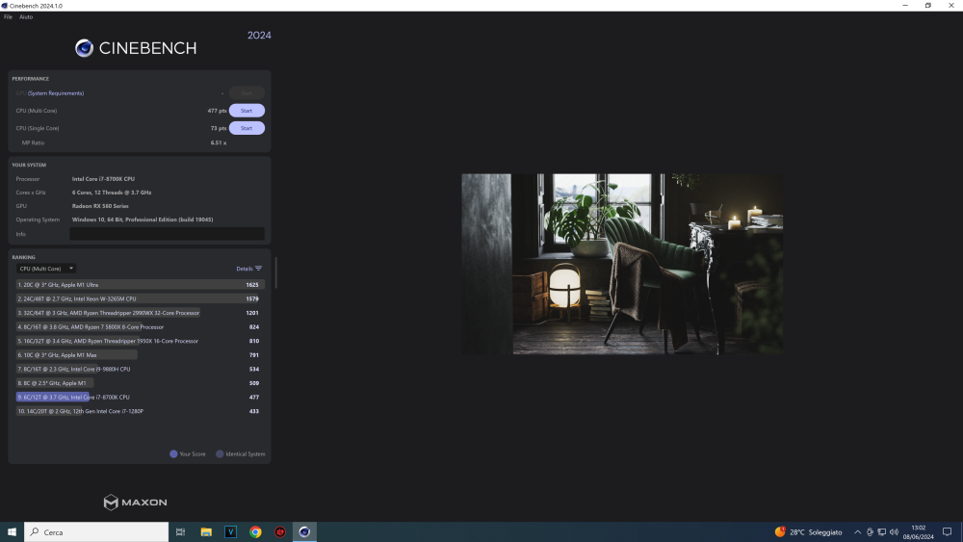Open Task View on the taskbar
The image size is (963, 542).
click(181, 532)
